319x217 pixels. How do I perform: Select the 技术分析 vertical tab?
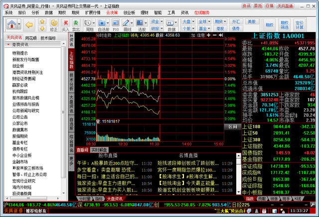pos(71,82)
